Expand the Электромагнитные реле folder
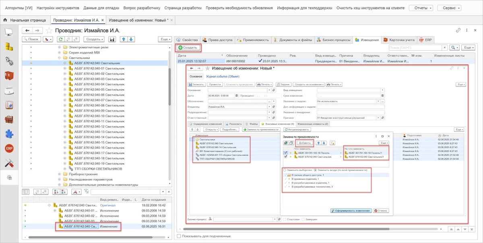The image size is (483, 243). [60, 47]
